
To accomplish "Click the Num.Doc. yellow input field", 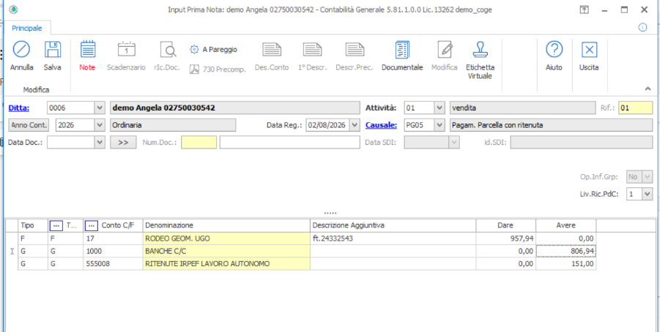I will coord(199,143).
